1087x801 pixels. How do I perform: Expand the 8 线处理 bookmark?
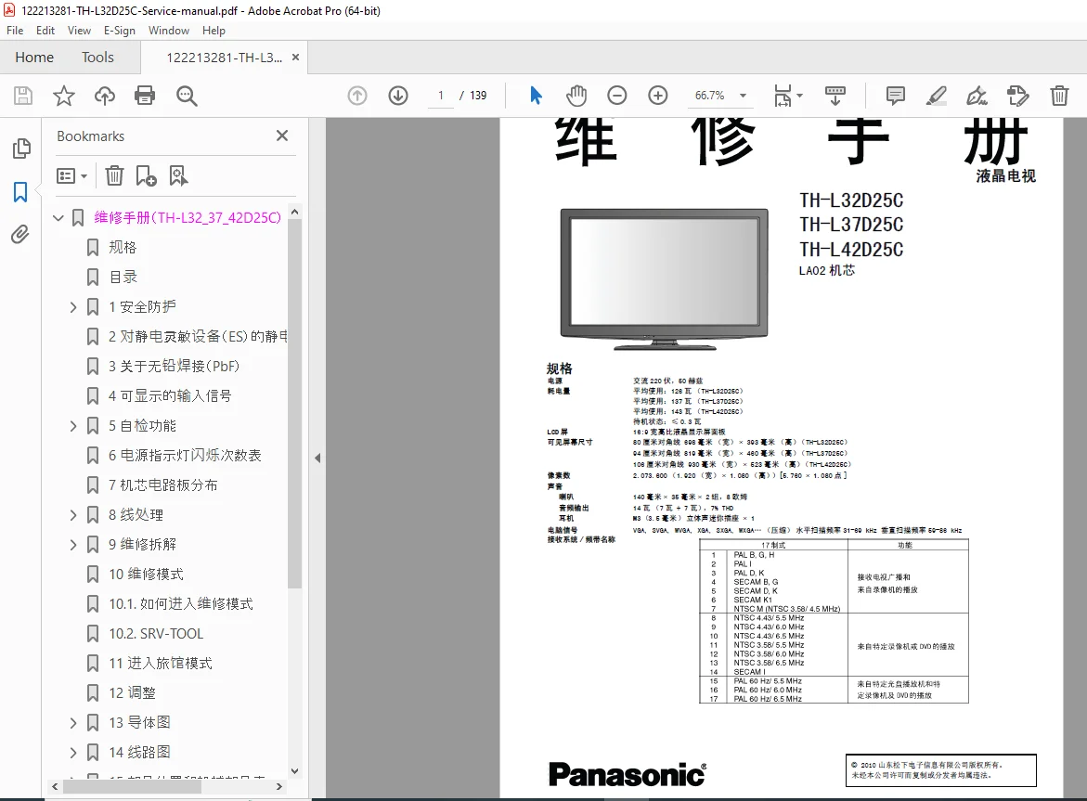(x=73, y=515)
